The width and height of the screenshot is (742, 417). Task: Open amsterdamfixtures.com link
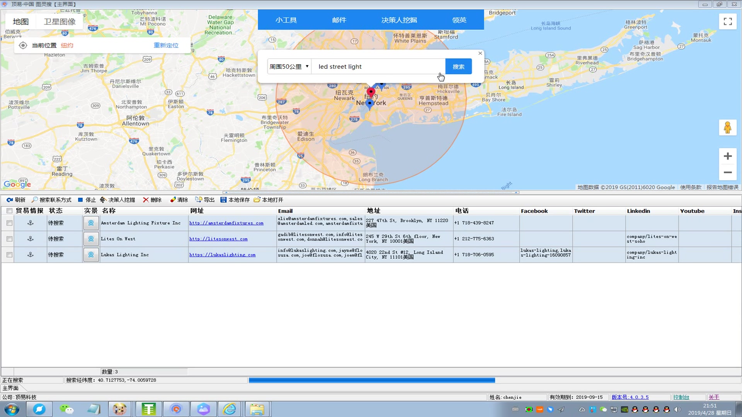click(226, 223)
